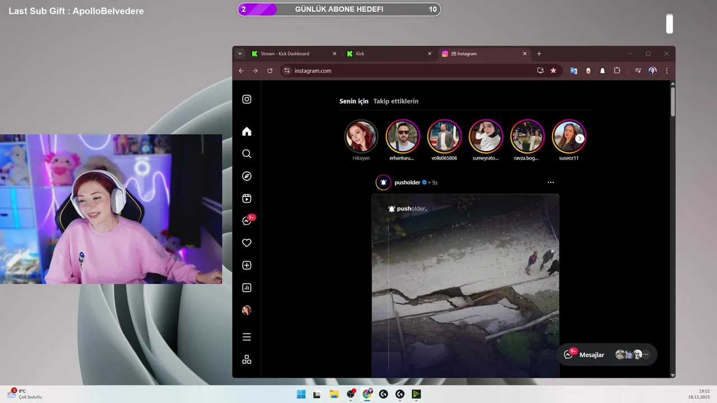Select the (9) Instagram browser tab
717x403 pixels.
pos(484,54)
